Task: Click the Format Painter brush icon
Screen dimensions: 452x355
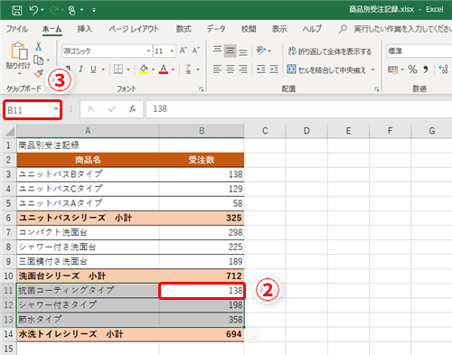Action: [39, 73]
